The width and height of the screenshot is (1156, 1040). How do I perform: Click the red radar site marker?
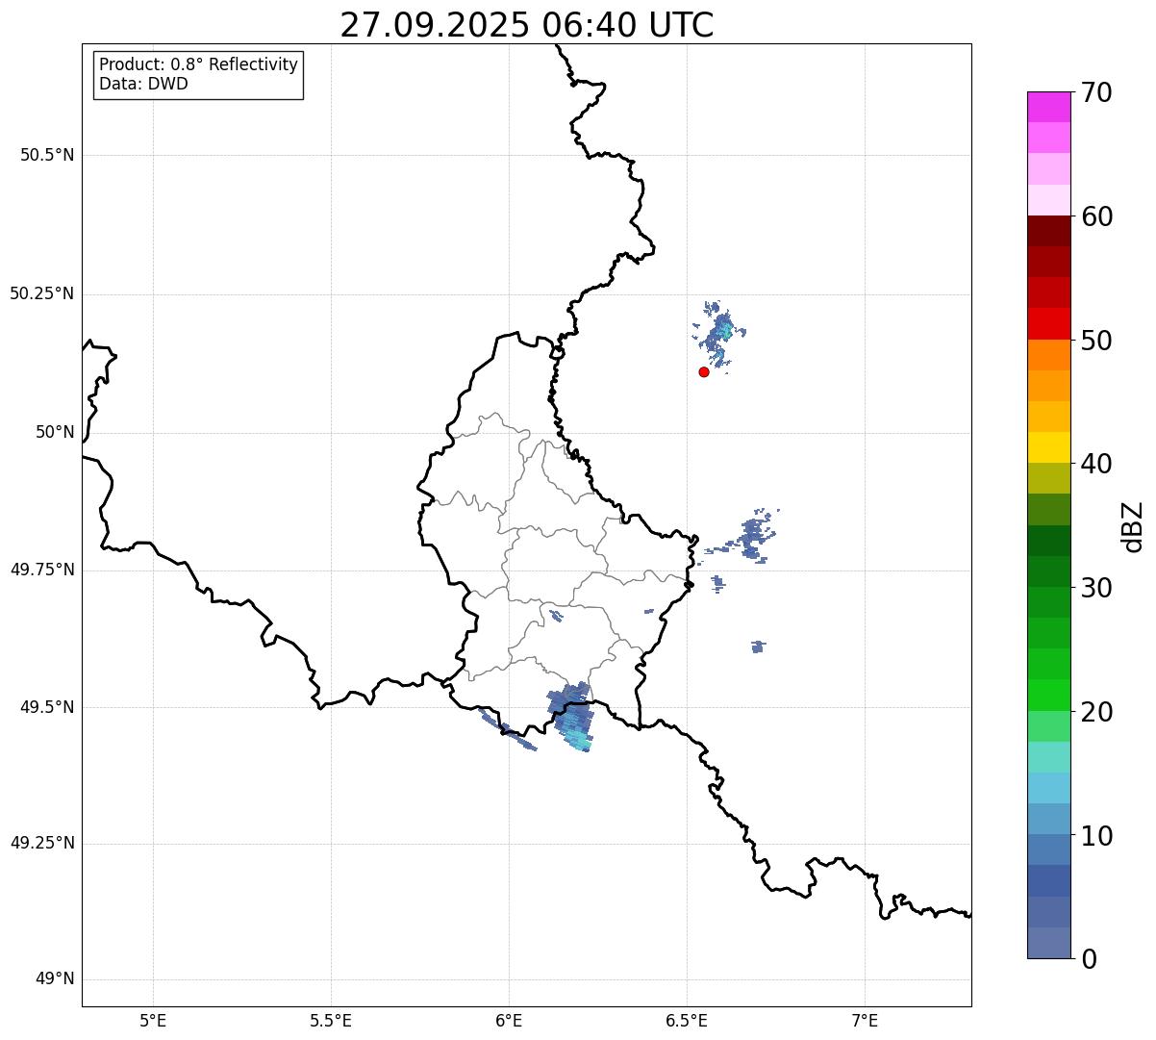point(704,371)
